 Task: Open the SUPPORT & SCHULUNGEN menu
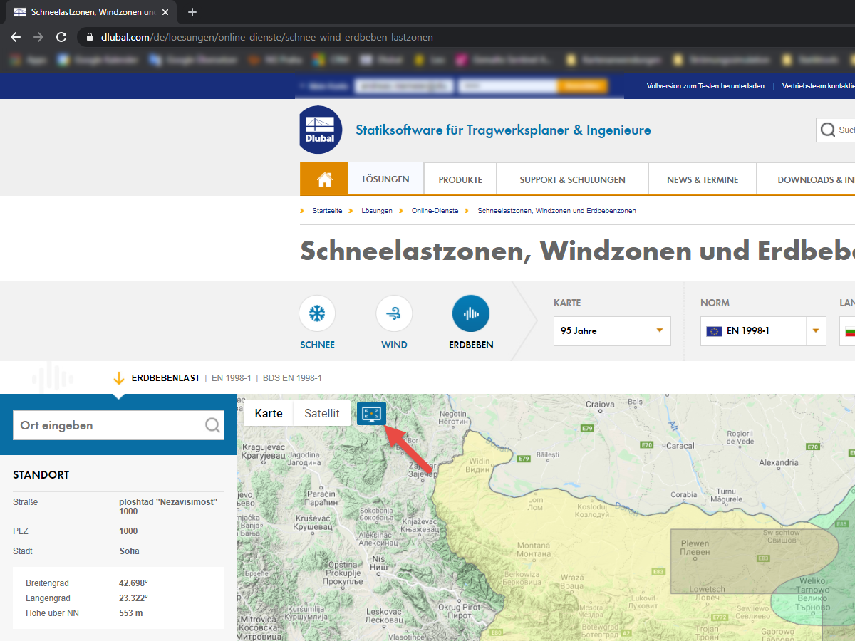pos(572,179)
